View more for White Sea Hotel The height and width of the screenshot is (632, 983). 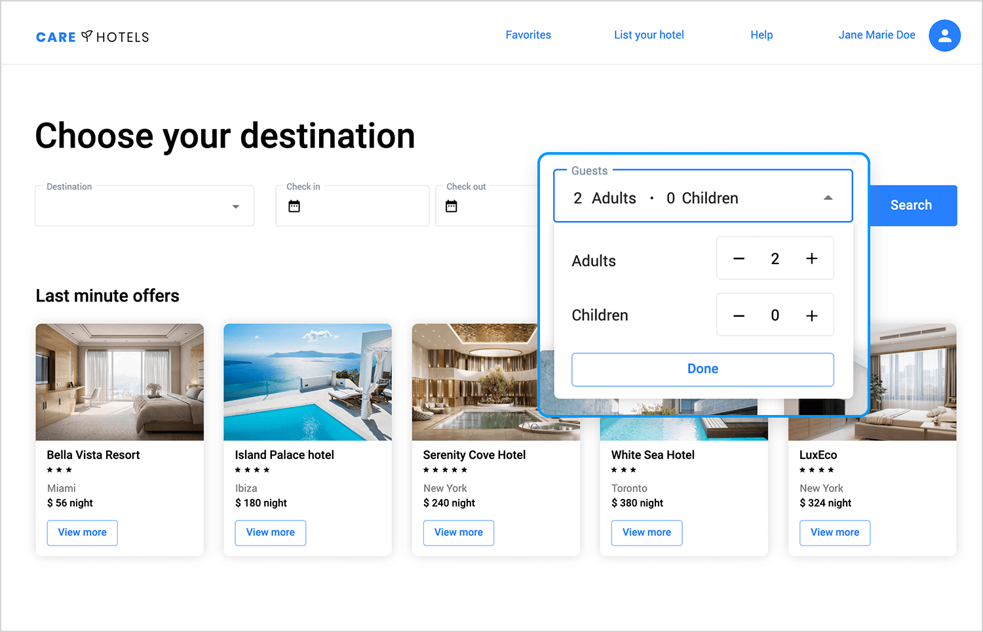647,532
